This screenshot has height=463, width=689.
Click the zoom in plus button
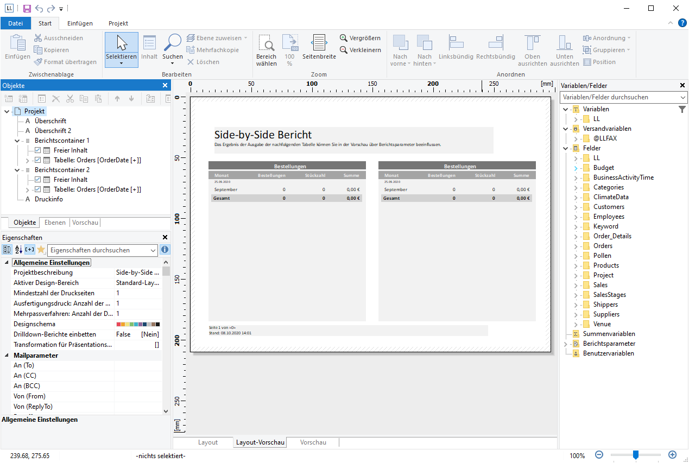click(672, 455)
